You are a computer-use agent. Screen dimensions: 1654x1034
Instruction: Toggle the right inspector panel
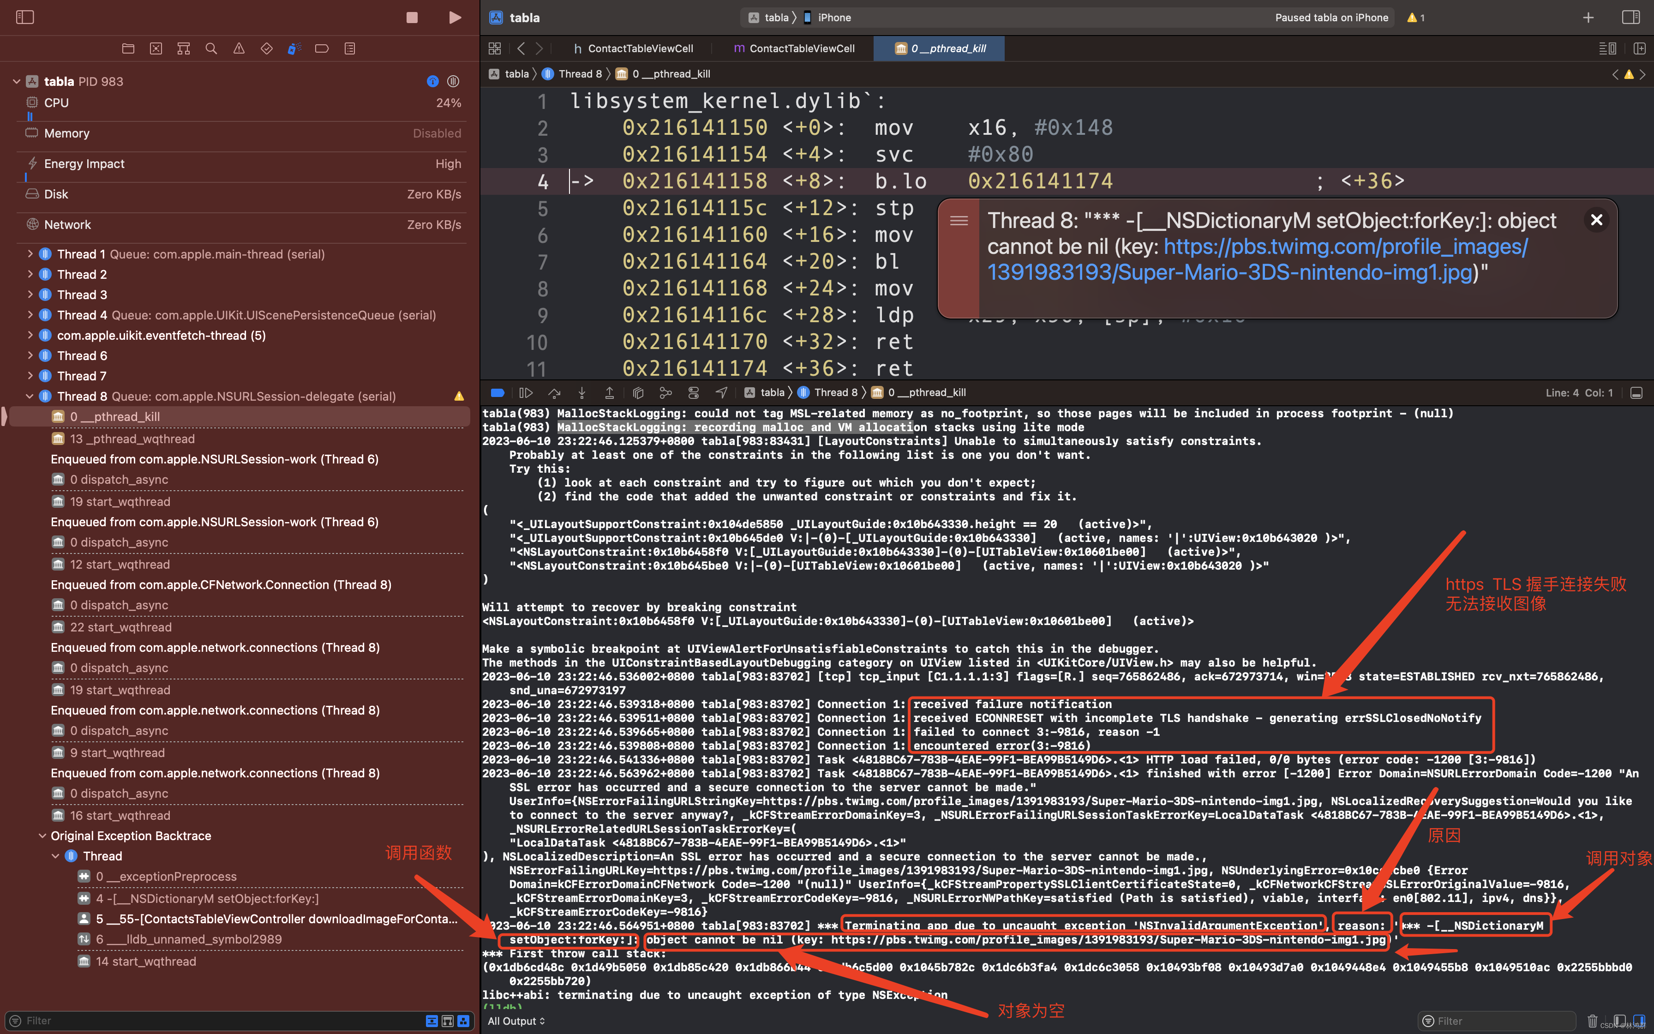[1631, 17]
